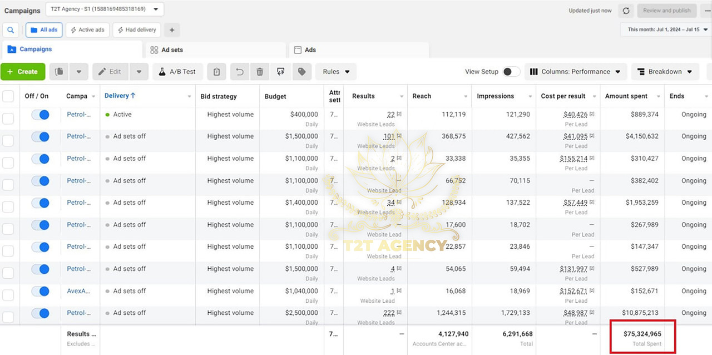Sort by the Amount spent column header
The image size is (712, 355).
626,96
